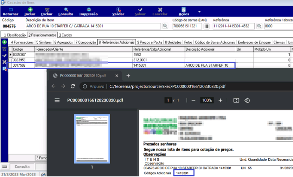Click search icon beside Descrição do Item
Viewport: 293px width, 177px height.
[165, 26]
